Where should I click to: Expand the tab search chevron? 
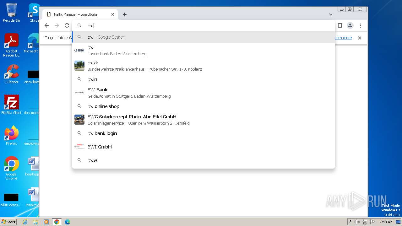(x=331, y=14)
